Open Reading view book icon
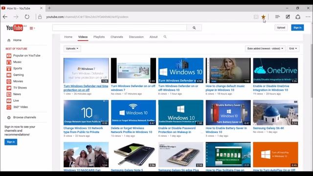The height and width of the screenshot is (176, 313). 256,17
